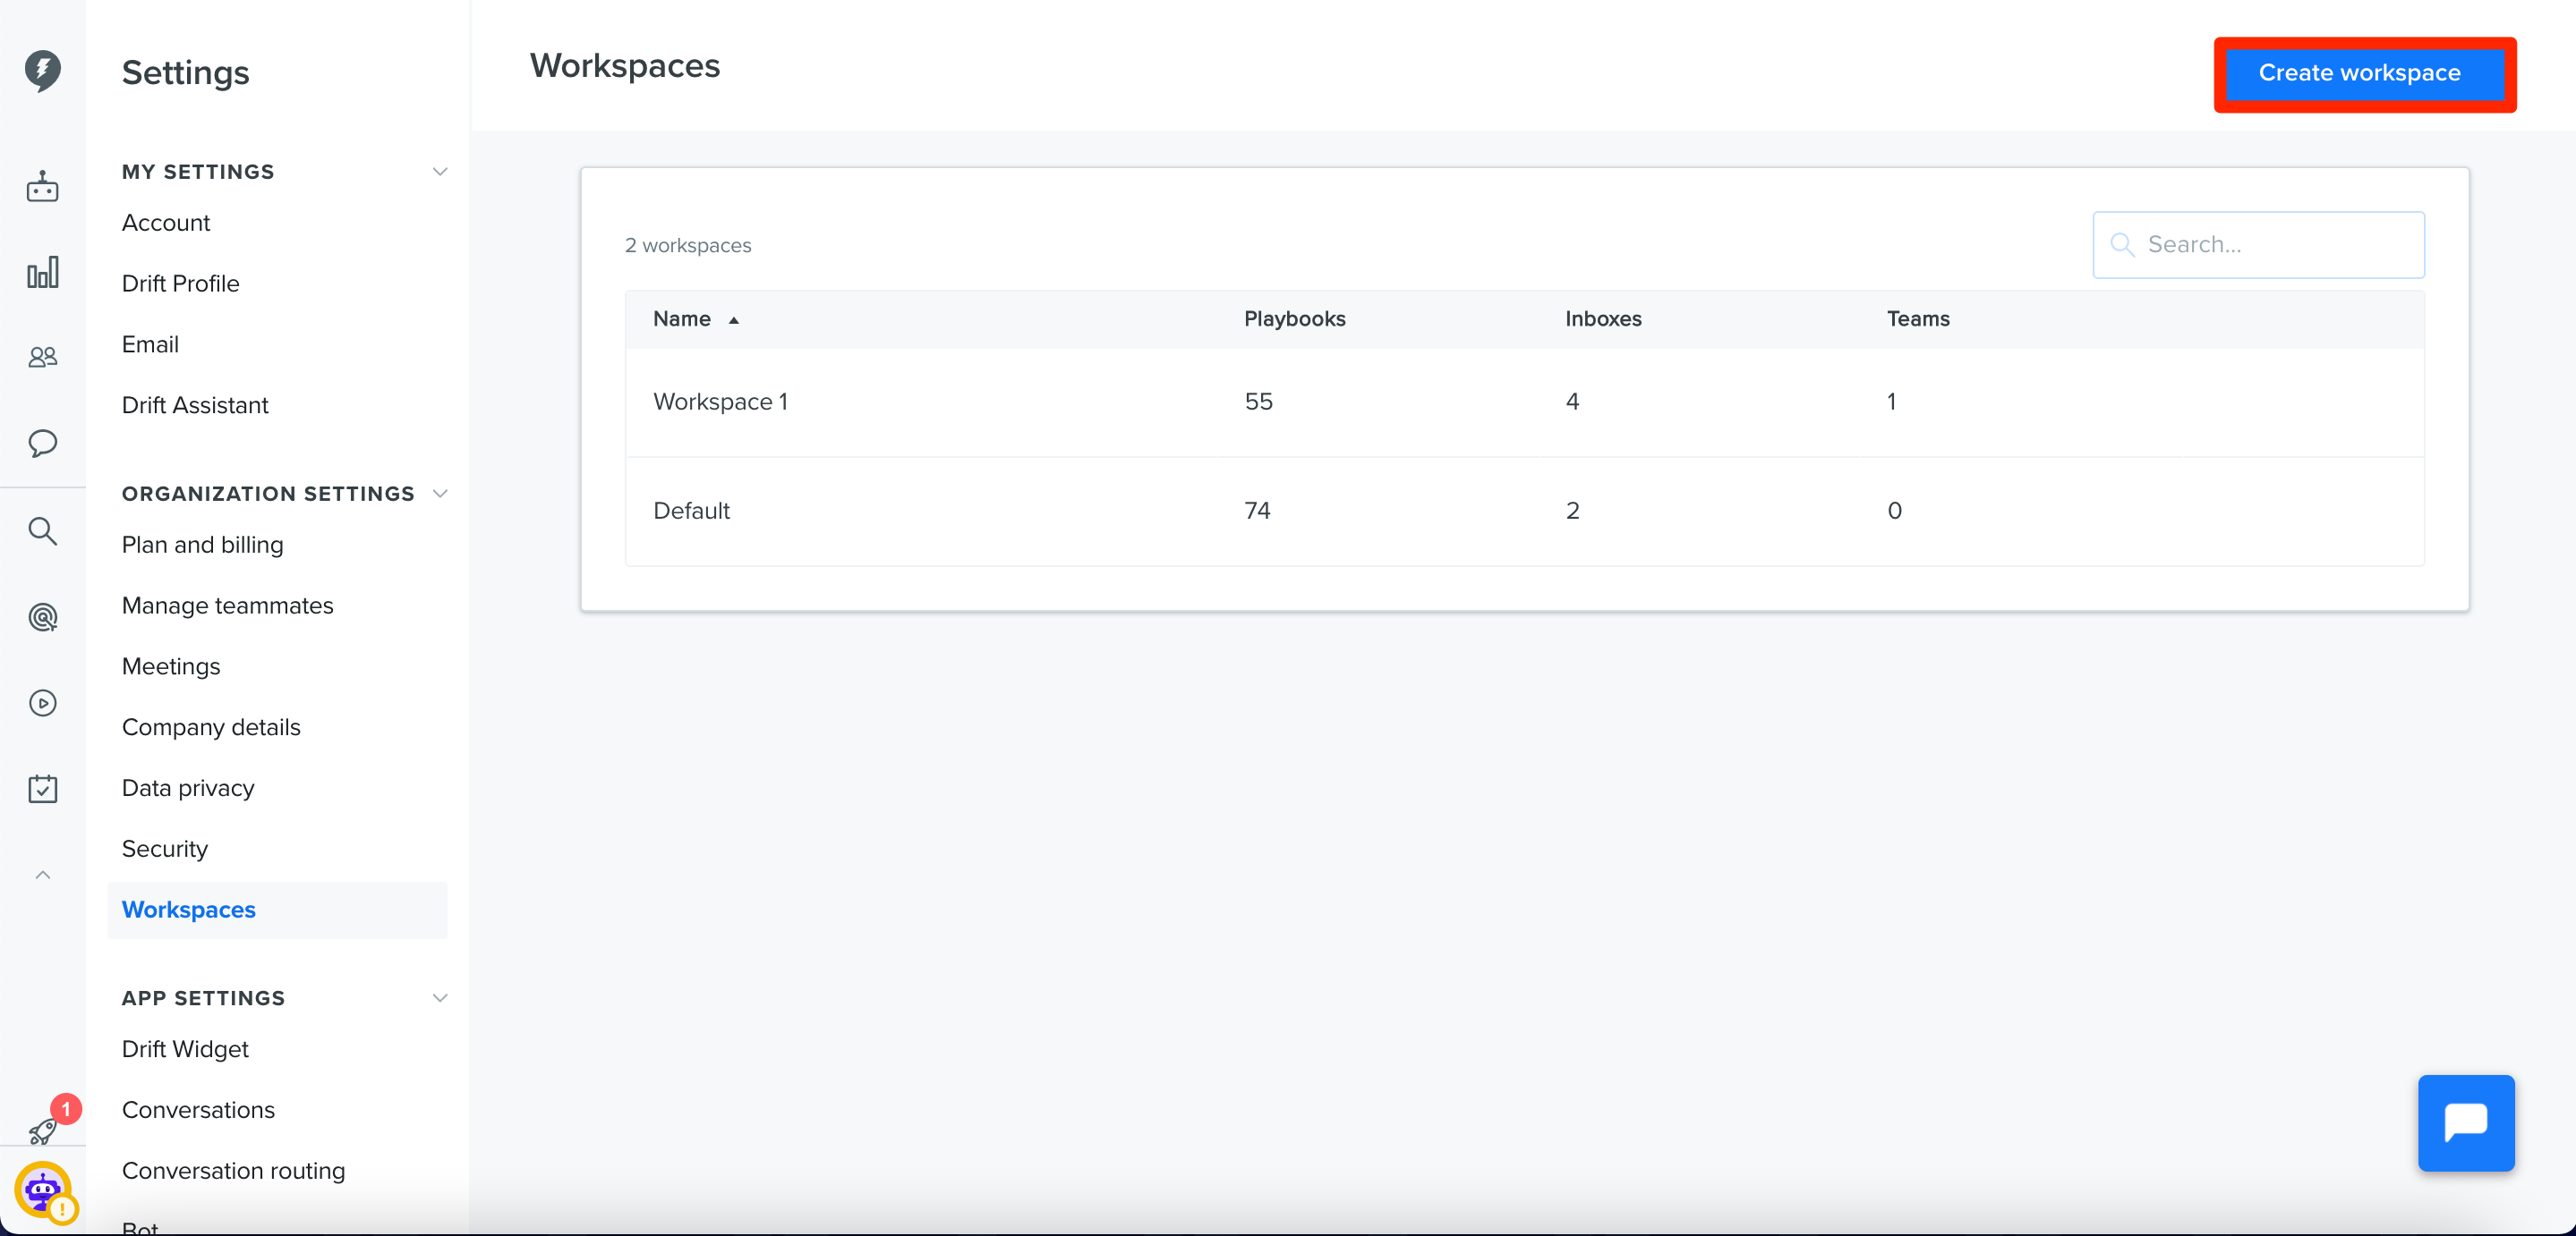Collapse the left rail with the up chevron
The image size is (2576, 1236).
click(x=42, y=876)
